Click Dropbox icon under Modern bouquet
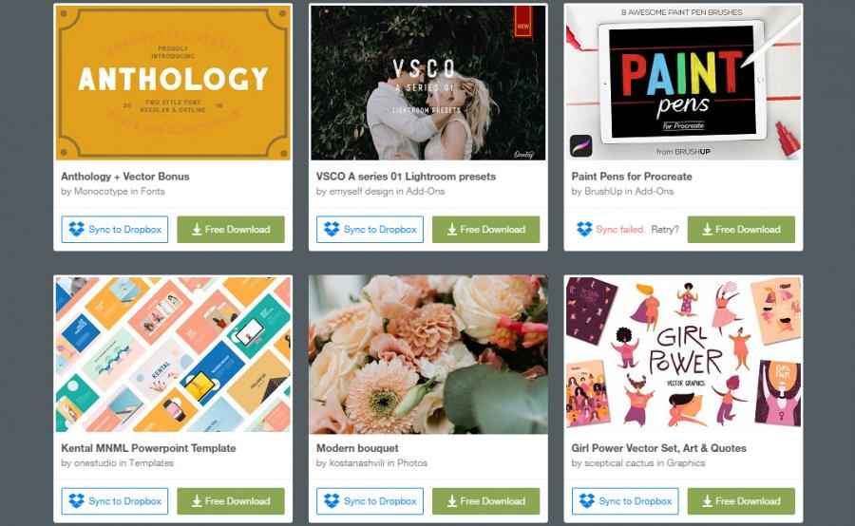Image resolution: width=855 pixels, height=526 pixels. click(x=332, y=501)
